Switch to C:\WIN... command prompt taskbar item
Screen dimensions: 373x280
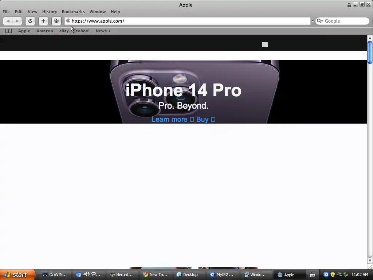point(55,275)
